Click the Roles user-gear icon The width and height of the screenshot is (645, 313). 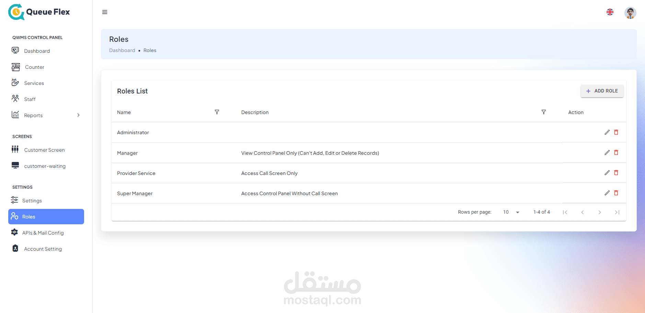pos(14,216)
